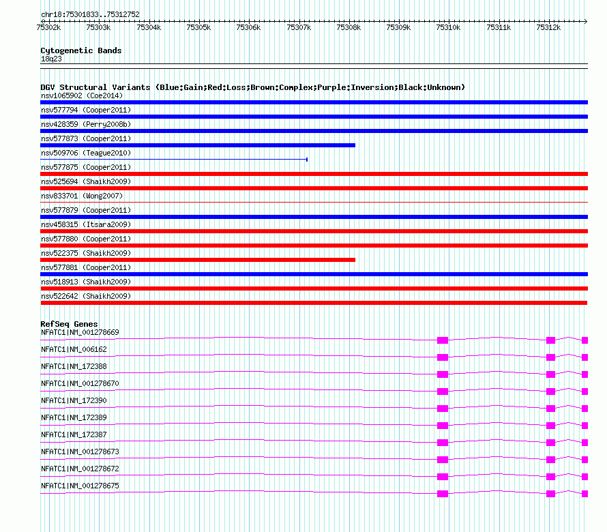
Task: Select the nsv458315 (Itsara2009) label
Action: pyautogui.click(x=86, y=224)
